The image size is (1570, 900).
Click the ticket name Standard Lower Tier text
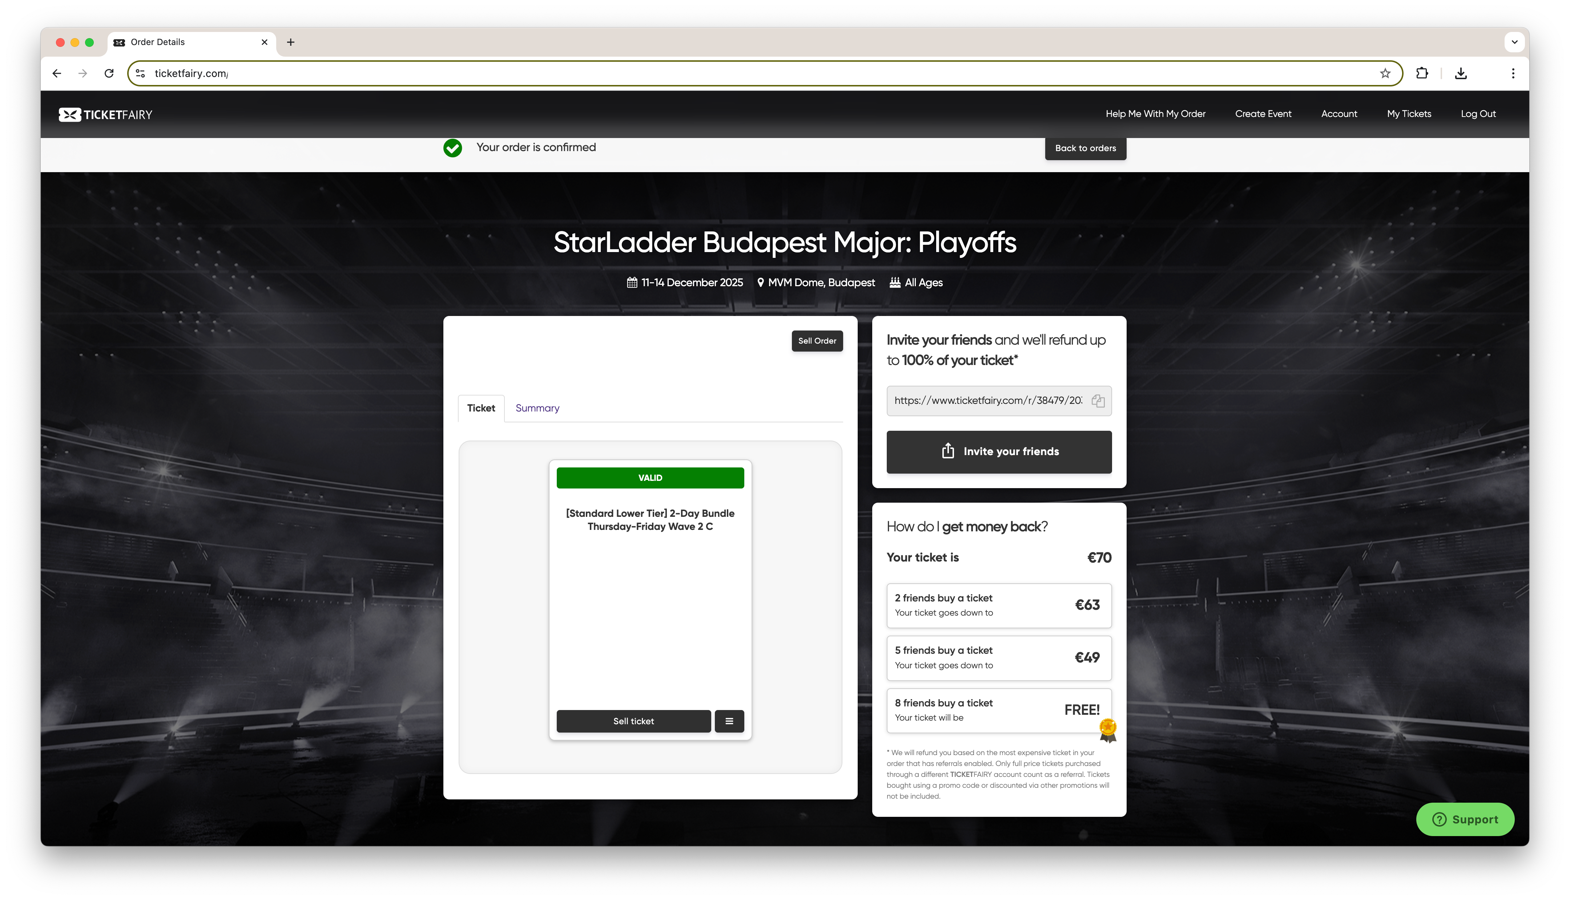650,520
